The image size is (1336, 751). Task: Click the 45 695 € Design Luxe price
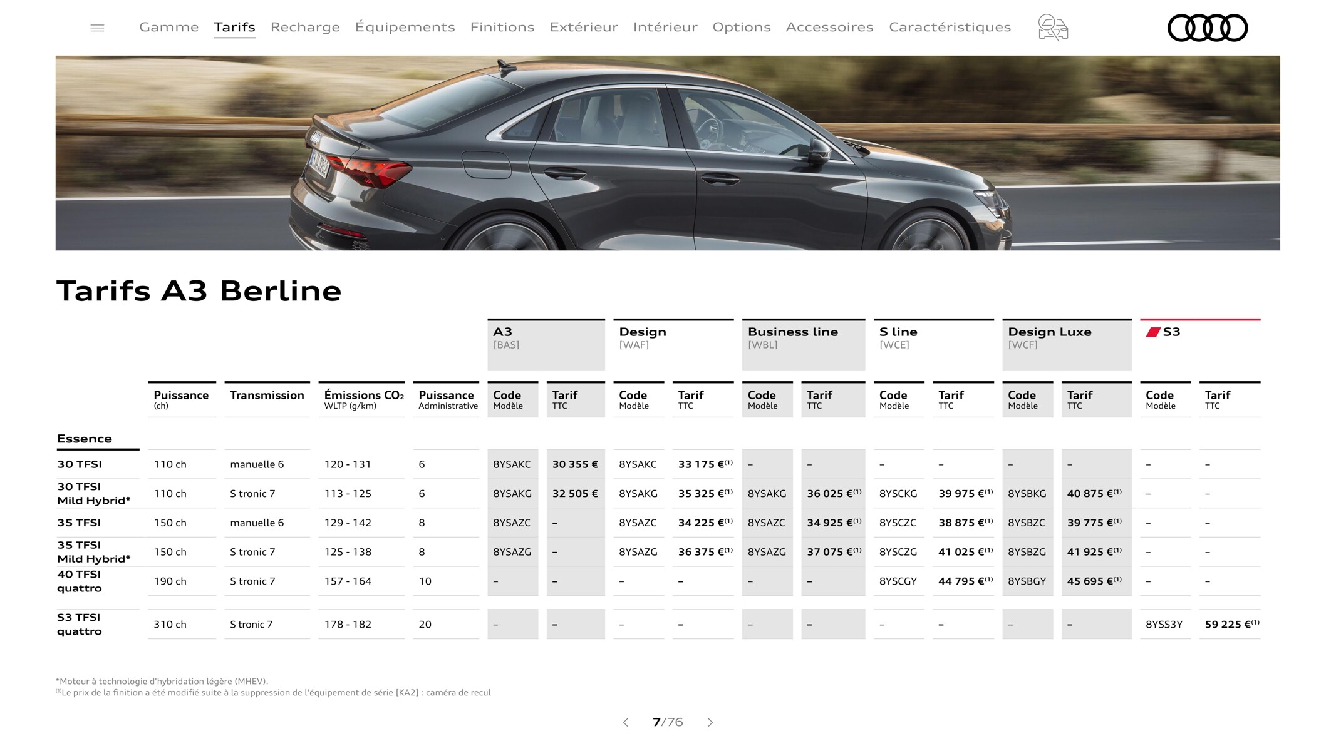pos(1094,581)
